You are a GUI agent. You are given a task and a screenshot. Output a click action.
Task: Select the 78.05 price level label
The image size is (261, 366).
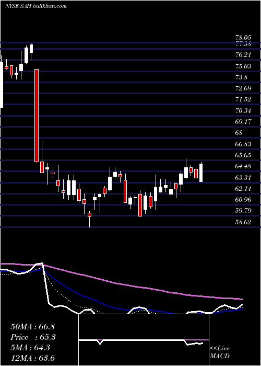pos(243,37)
